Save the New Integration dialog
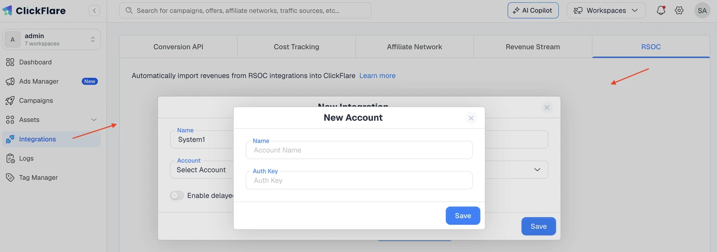Screen dimensions: 717x252 pos(539,226)
